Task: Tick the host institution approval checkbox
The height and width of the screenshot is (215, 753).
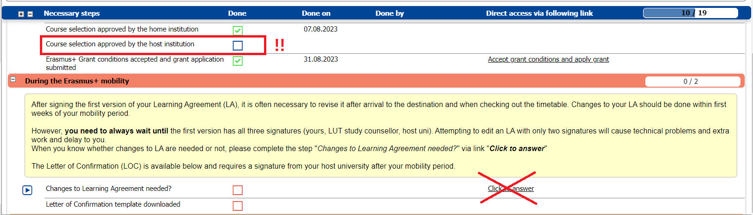Action: [x=238, y=45]
